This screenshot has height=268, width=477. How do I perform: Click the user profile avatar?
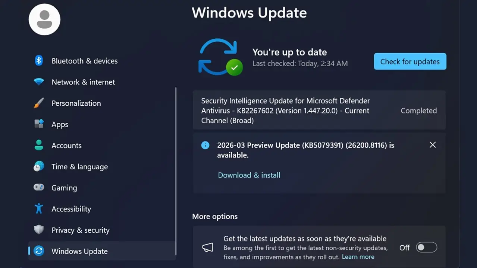click(x=44, y=19)
